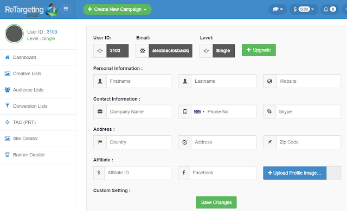This screenshot has width=347, height=211.
Task: Focus the Facebook input field
Action: tap(223, 173)
